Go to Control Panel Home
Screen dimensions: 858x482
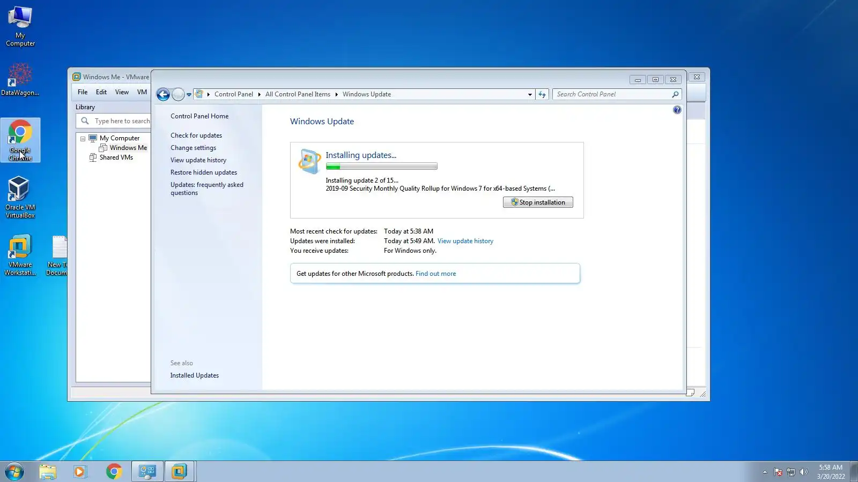tap(199, 116)
